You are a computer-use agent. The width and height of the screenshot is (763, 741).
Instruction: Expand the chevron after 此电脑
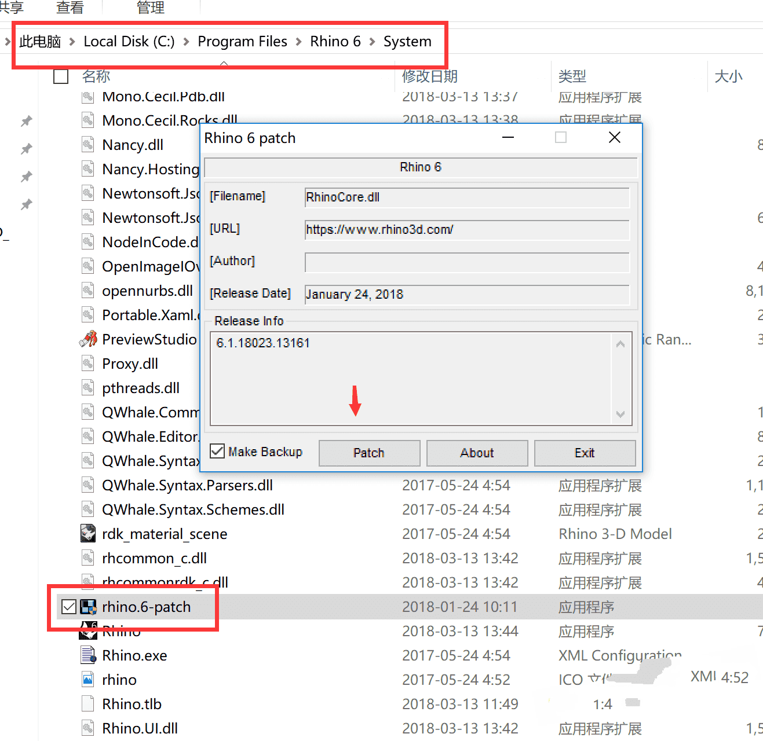pos(72,42)
